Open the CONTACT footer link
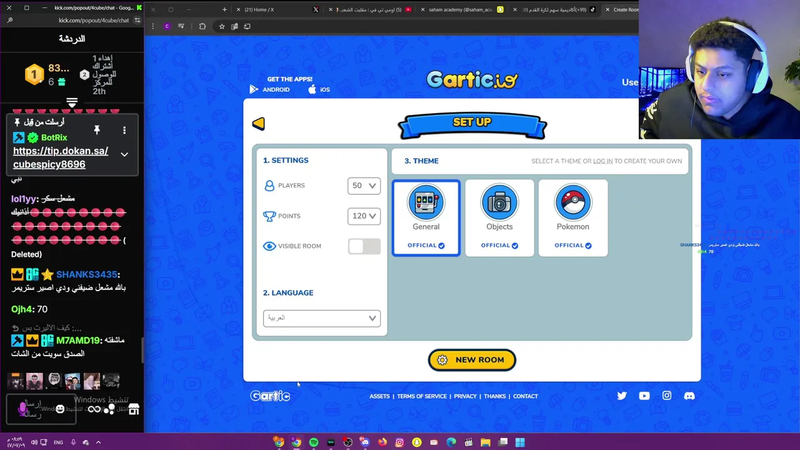 [x=525, y=396]
